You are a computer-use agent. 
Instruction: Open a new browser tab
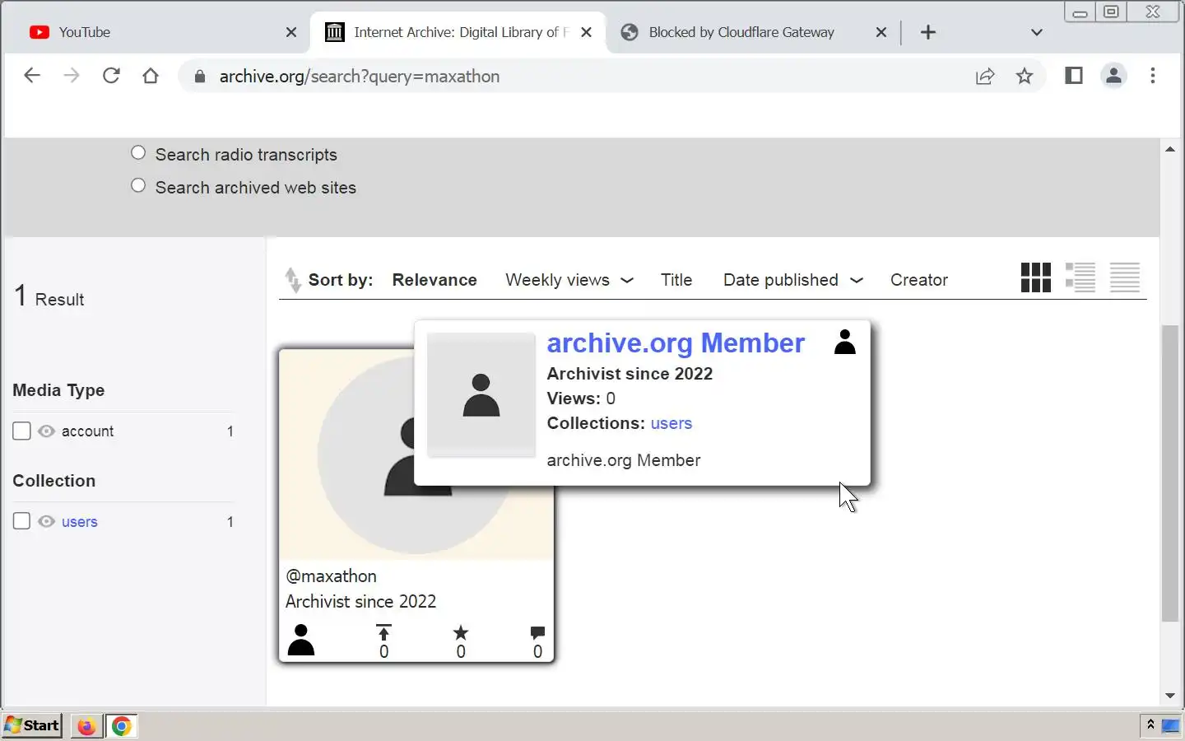point(928,32)
